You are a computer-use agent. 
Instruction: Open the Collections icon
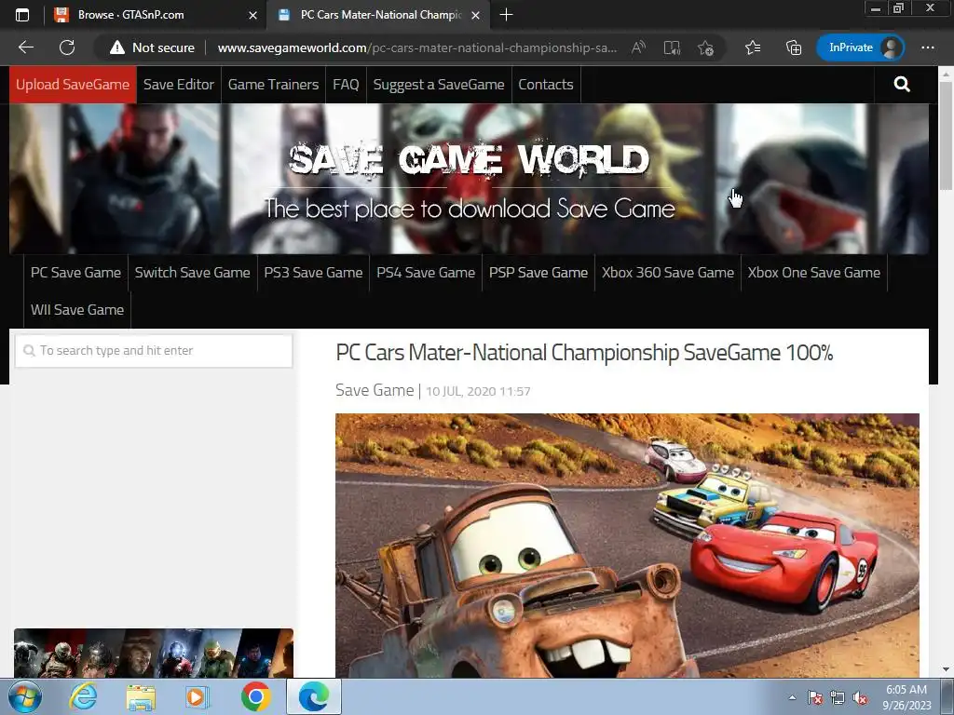(x=794, y=47)
